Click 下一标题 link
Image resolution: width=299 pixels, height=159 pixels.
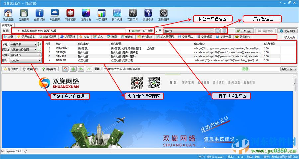(147, 31)
